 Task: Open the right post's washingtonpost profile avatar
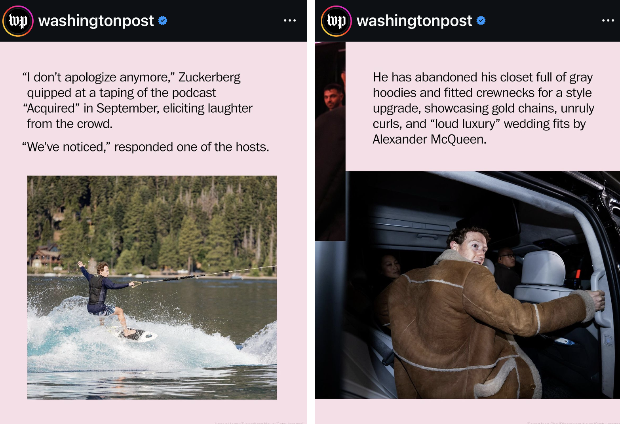point(336,21)
